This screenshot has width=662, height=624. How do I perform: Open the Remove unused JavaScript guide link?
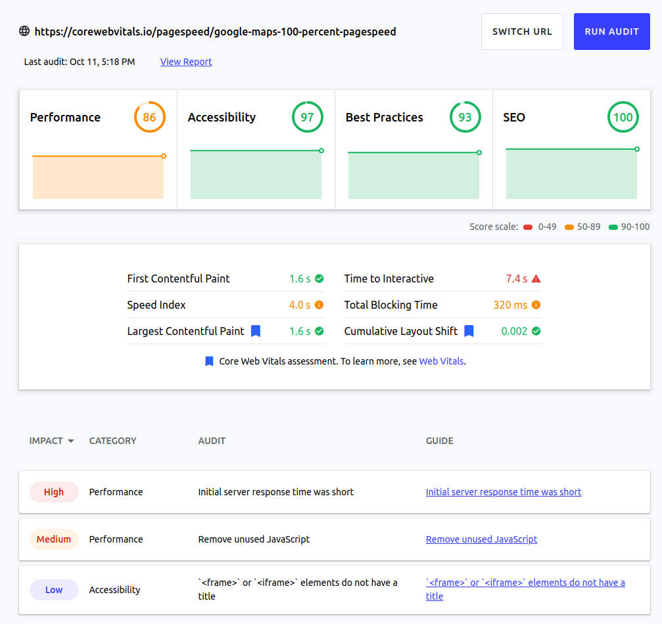(481, 539)
